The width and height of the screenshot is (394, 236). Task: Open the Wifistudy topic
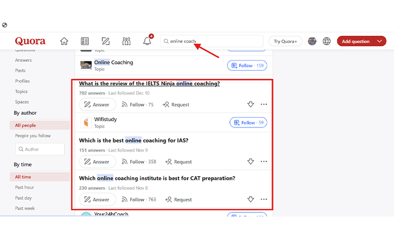106,120
